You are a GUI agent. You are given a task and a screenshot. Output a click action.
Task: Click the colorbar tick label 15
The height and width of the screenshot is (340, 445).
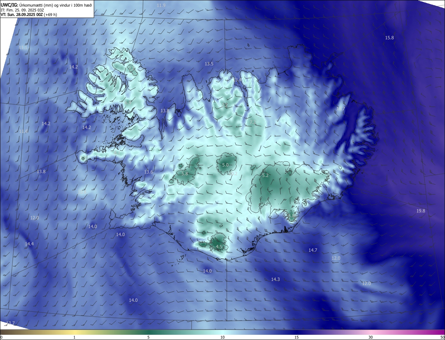pos(297,337)
